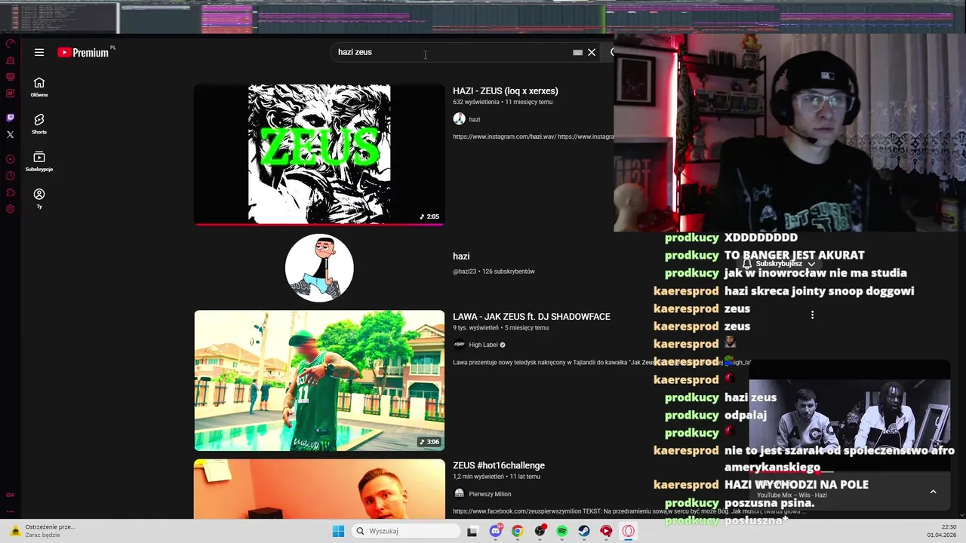This screenshot has height=543, width=966.
Task: Open the title 'HAZI - ZEUS (loq x xerxes)'
Action: [x=506, y=90]
